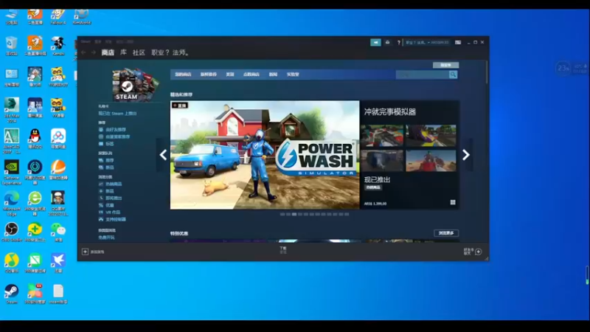Open 类别 categories in store nav bar
The width and height of the screenshot is (590, 332).
[x=230, y=75]
